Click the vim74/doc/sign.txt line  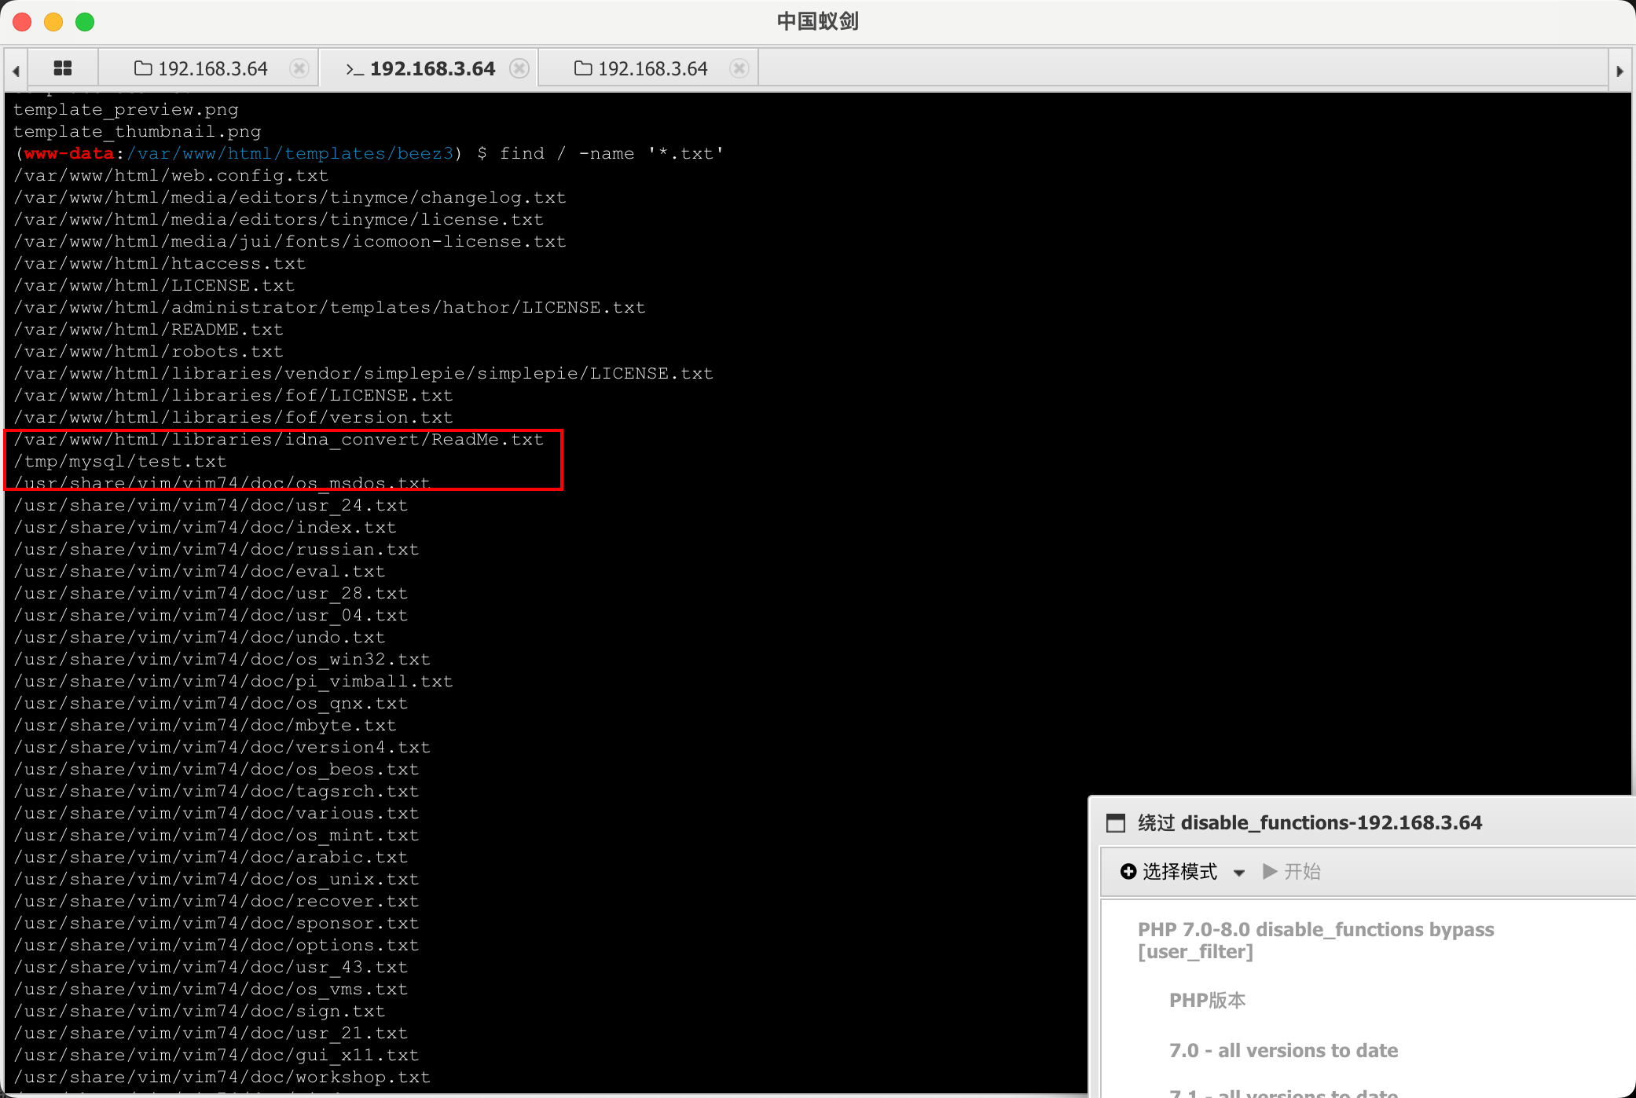200,1011
